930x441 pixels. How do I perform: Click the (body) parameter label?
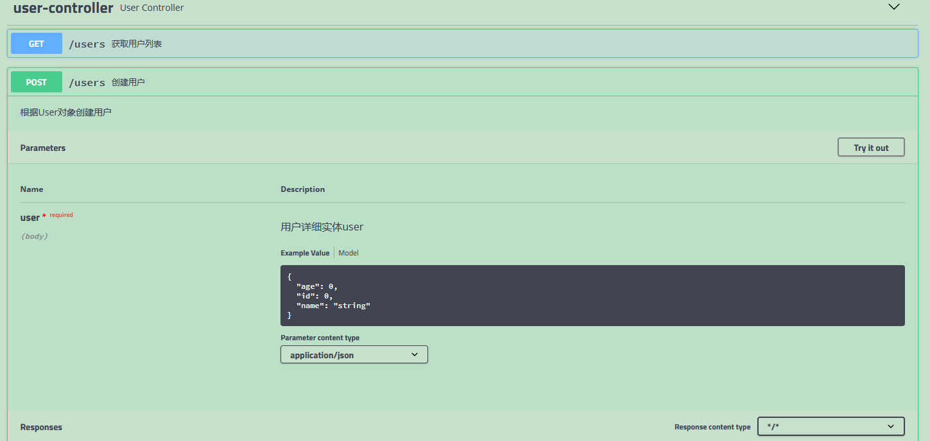[x=35, y=236]
